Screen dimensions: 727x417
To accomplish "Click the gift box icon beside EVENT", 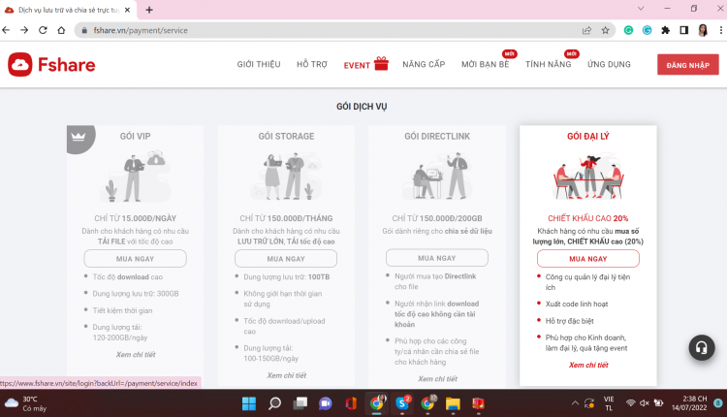I will coord(381,63).
